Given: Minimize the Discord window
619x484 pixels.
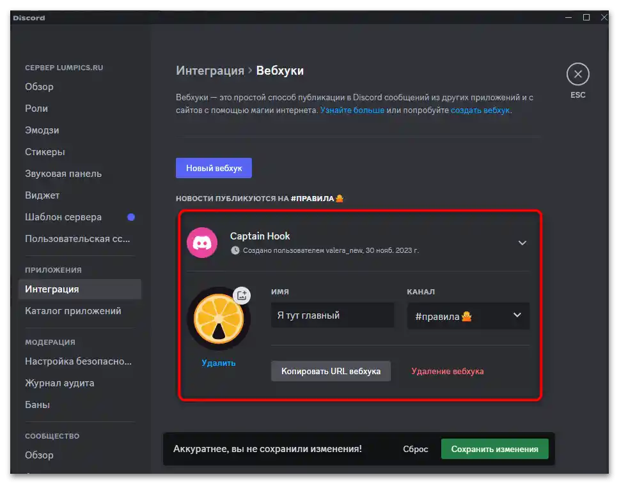Looking at the screenshot, I should [x=568, y=17].
